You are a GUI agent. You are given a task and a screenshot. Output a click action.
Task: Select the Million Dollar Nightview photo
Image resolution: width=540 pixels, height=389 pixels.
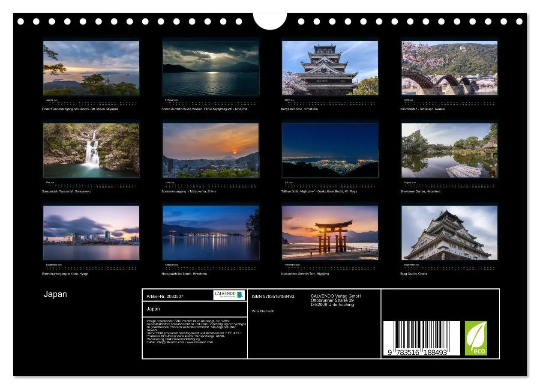point(330,150)
